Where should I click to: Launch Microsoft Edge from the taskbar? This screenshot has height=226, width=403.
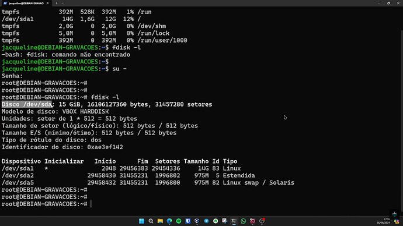click(x=169, y=221)
